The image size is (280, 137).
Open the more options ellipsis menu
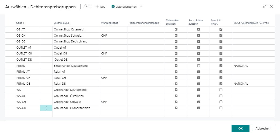[142, 7]
